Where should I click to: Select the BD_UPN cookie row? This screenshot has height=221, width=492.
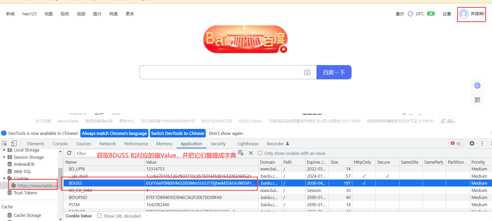(x=278, y=169)
